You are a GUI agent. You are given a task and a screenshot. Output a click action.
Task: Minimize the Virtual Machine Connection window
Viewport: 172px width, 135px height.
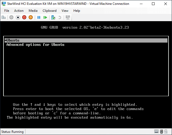(x=141, y=4)
